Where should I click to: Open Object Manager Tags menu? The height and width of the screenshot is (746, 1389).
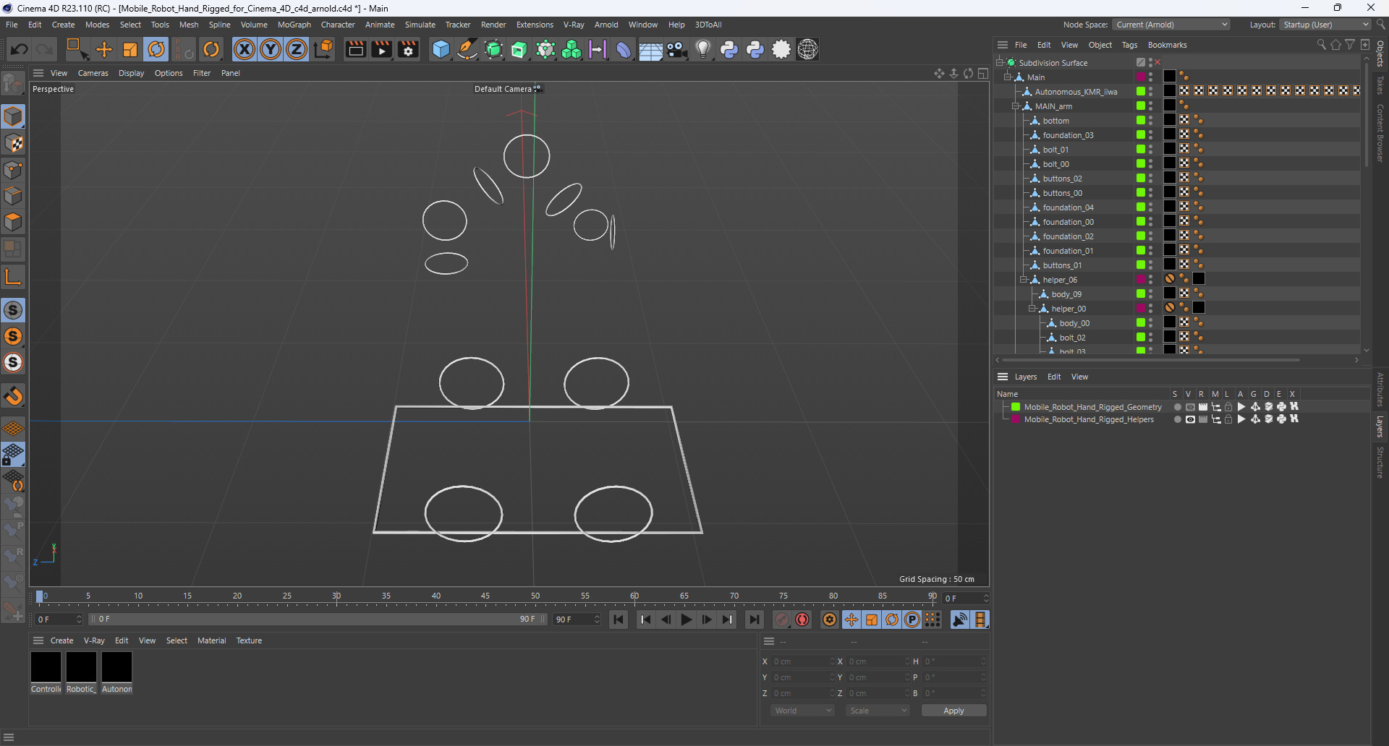click(1129, 45)
